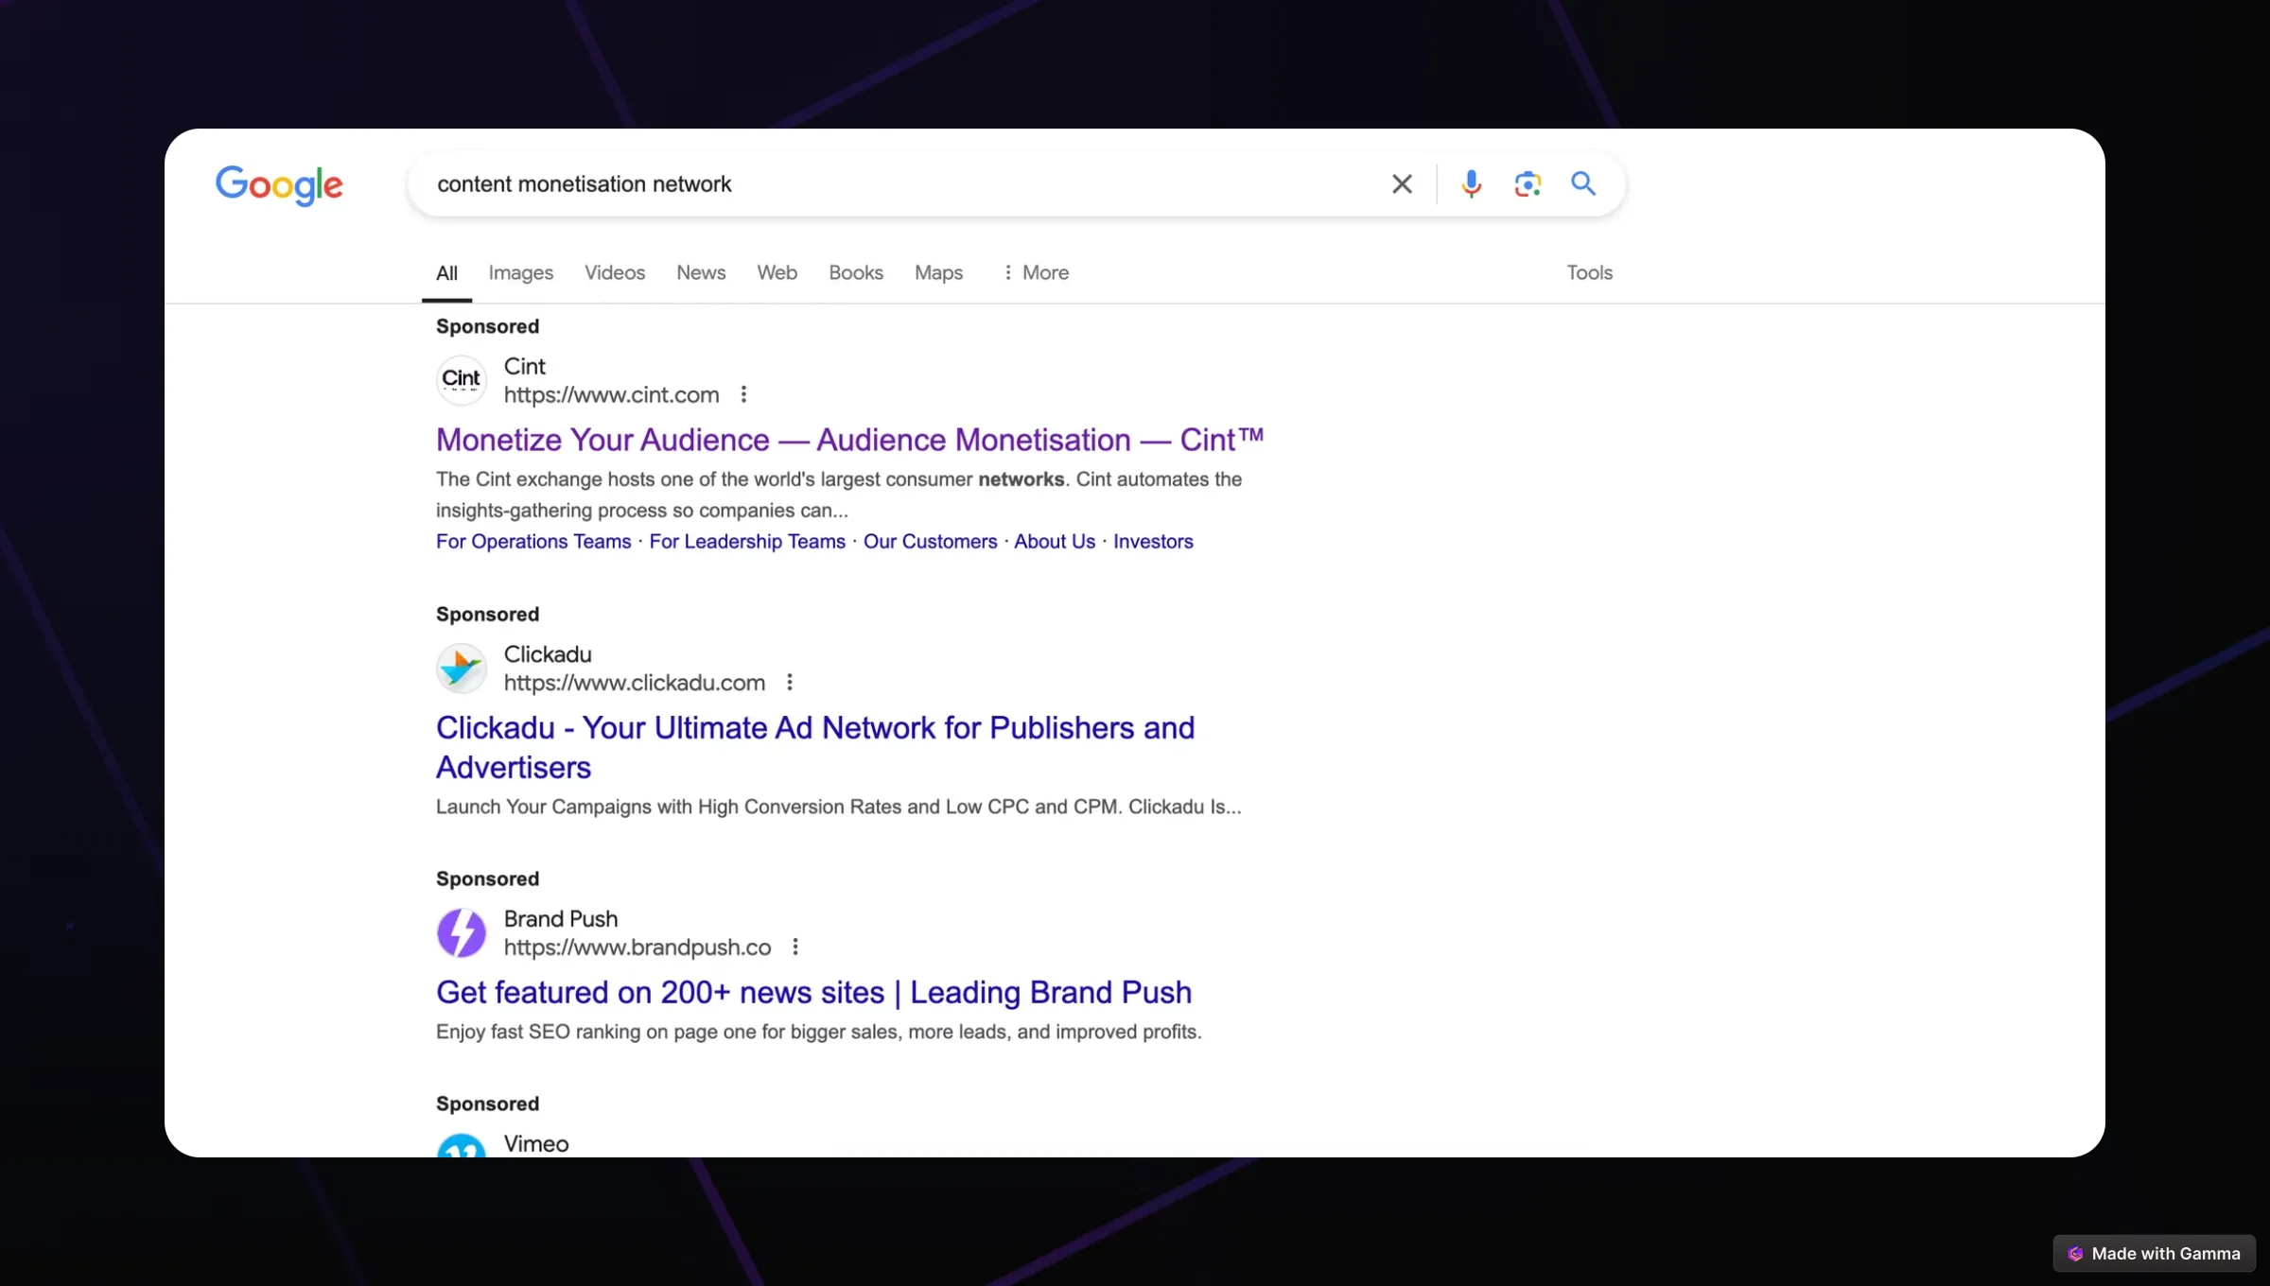
Task: Open three-dot options beside clickadu.com URL
Action: pyautogui.click(x=790, y=683)
